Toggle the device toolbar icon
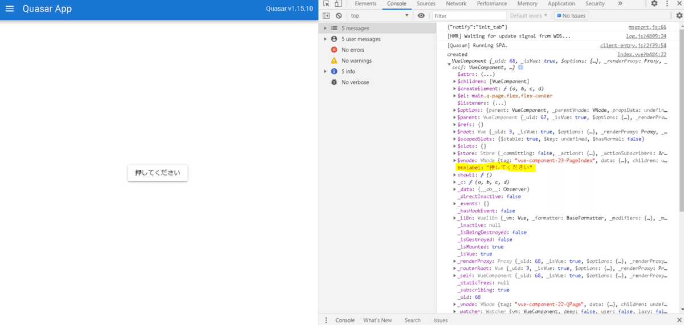The width and height of the screenshot is (684, 325). pyautogui.click(x=338, y=3)
